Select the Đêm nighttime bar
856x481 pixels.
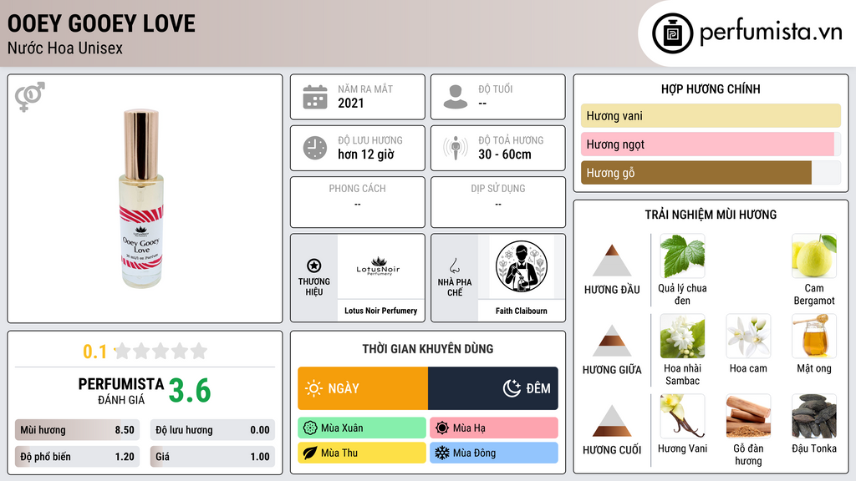click(493, 388)
